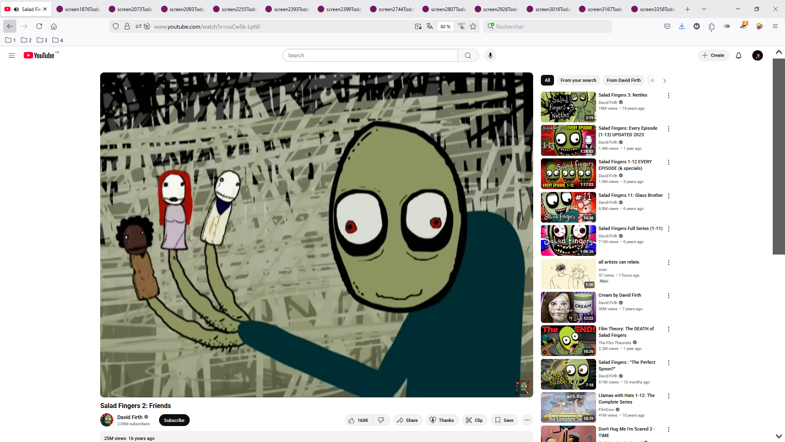Select the 'From your search' filter chip
785x442 pixels.
pyautogui.click(x=578, y=80)
